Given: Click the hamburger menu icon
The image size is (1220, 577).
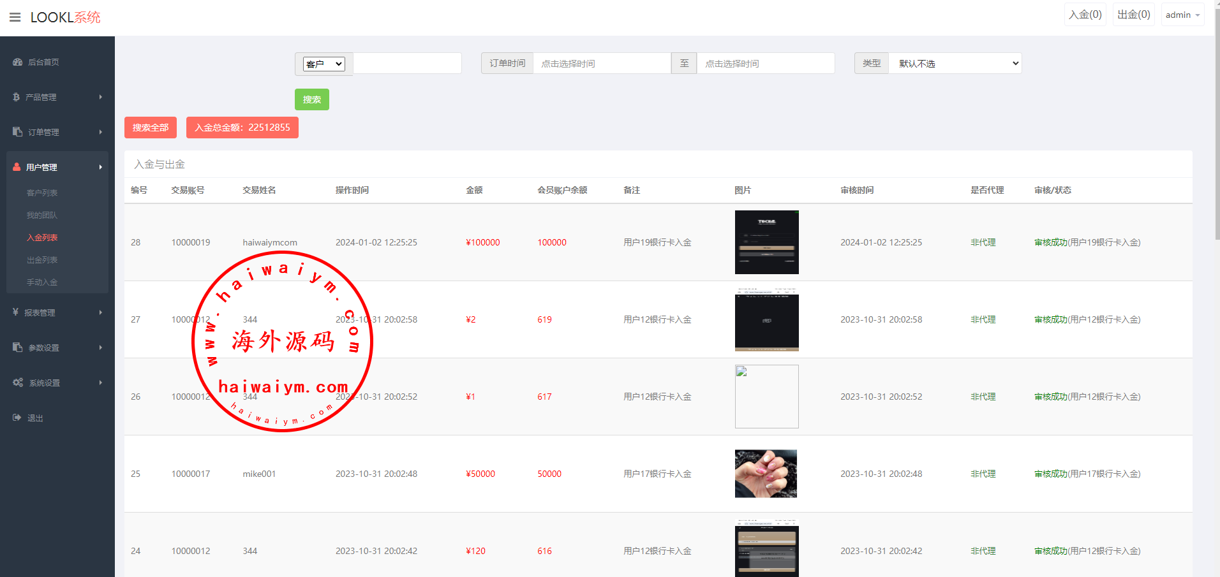Looking at the screenshot, I should pyautogui.click(x=15, y=17).
